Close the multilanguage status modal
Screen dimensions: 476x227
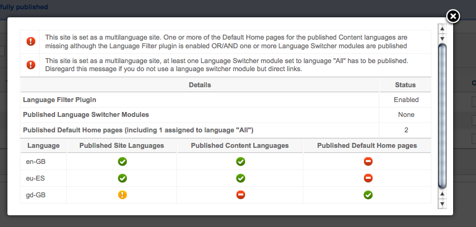tap(453, 16)
